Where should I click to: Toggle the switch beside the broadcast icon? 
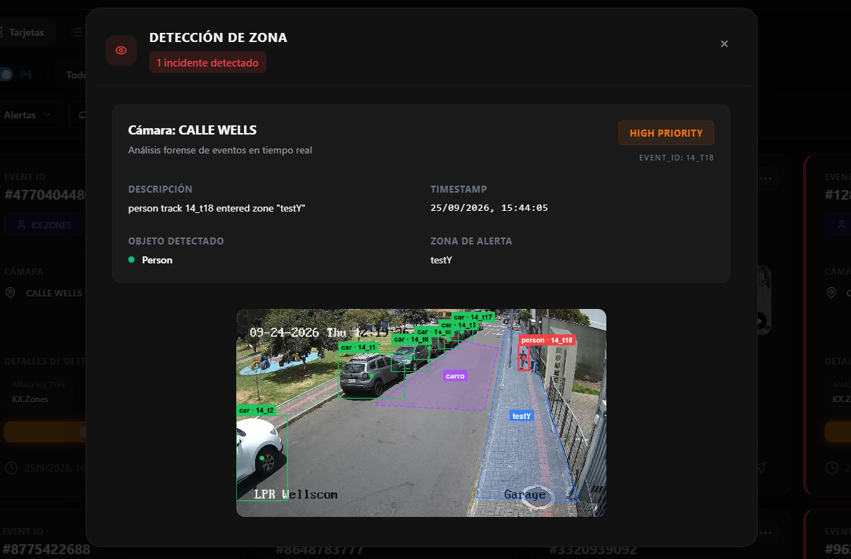coord(6,74)
